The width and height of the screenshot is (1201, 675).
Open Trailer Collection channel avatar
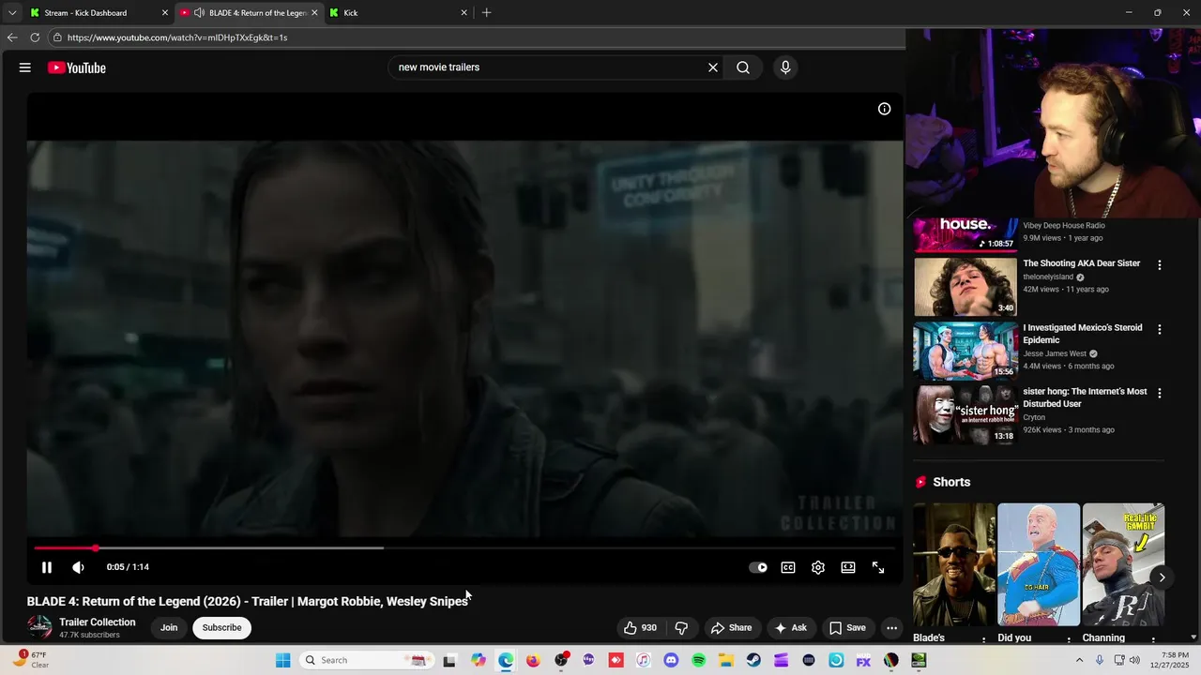click(39, 627)
